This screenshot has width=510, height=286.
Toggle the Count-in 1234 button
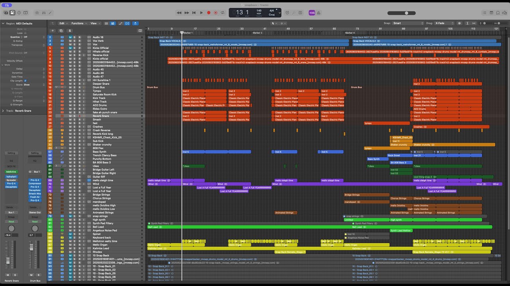pos(312,13)
